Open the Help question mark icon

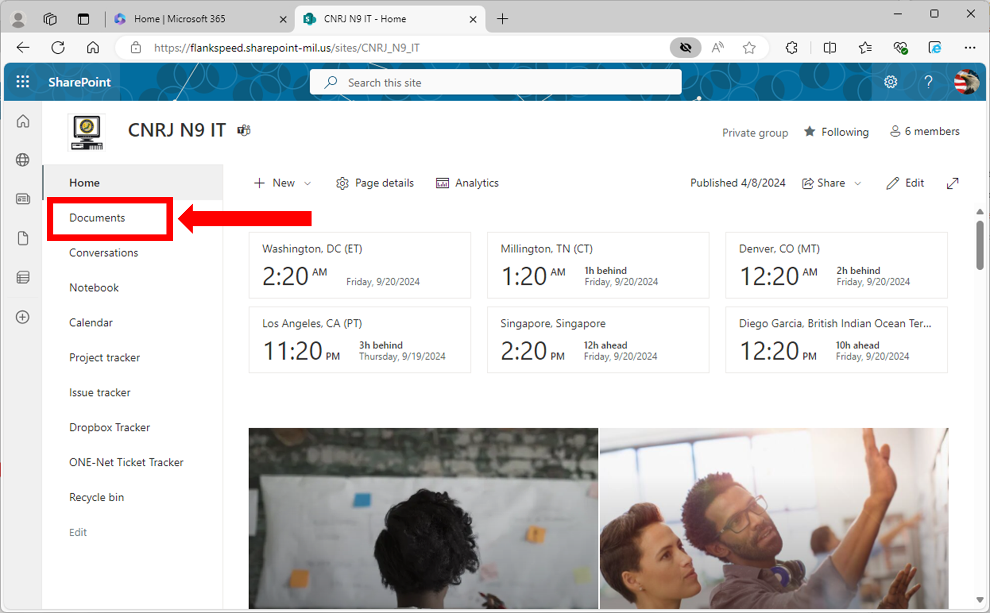pos(929,81)
